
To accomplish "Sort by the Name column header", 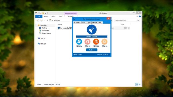I will click(x=60, y=24).
